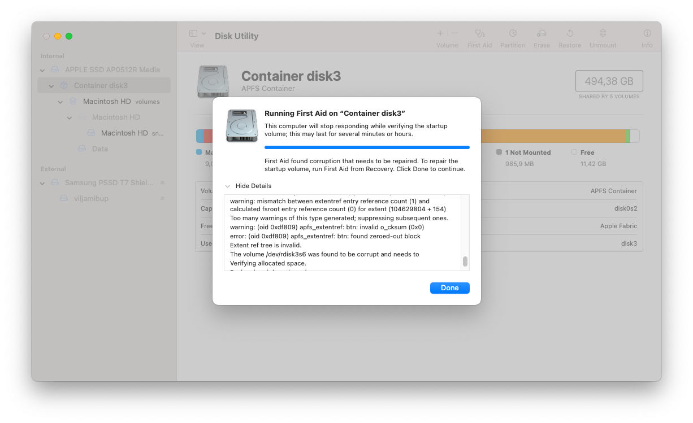
Task: Eject the viljamibup volume
Action: click(x=163, y=198)
